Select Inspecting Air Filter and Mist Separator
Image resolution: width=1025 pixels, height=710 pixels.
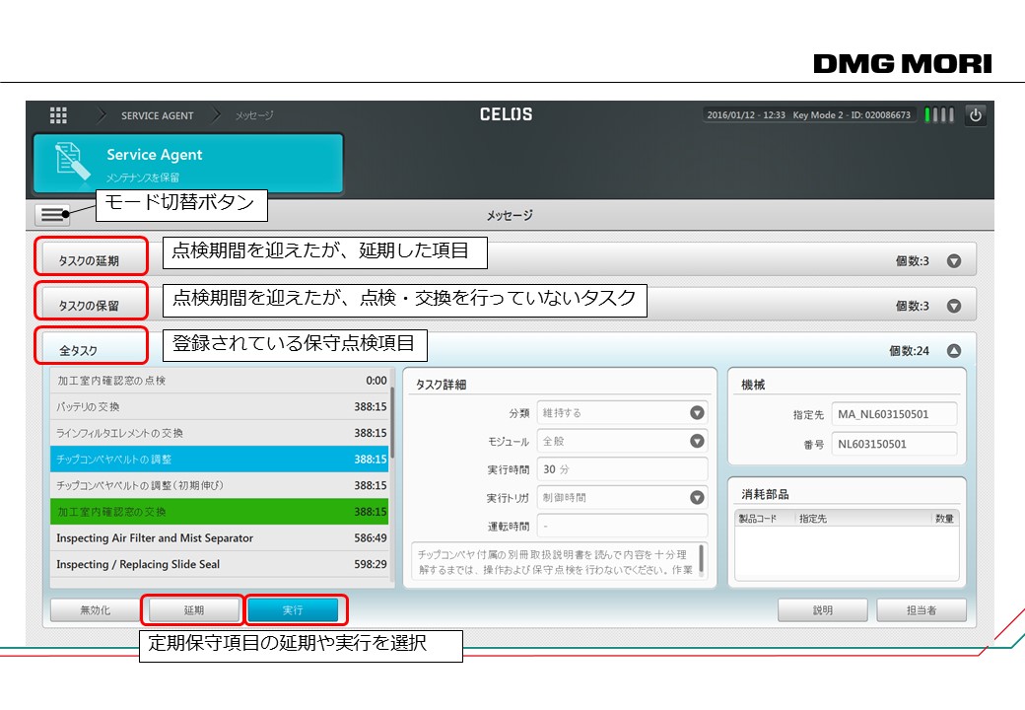tap(219, 538)
